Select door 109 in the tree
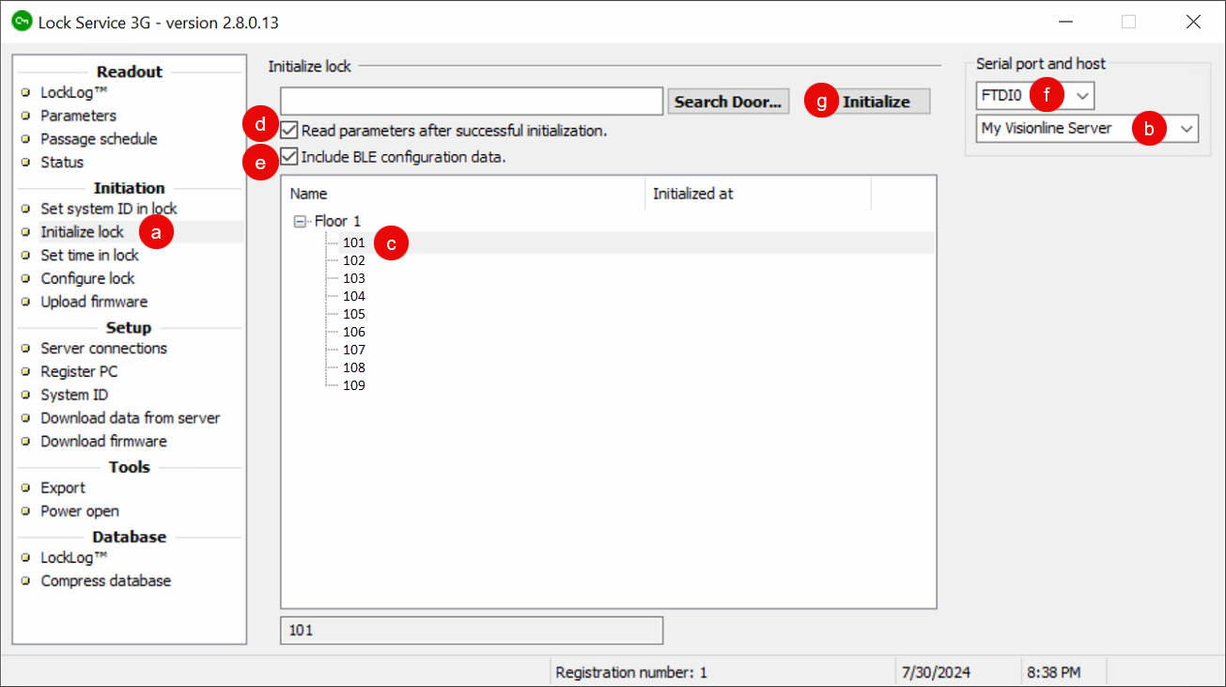 point(354,385)
